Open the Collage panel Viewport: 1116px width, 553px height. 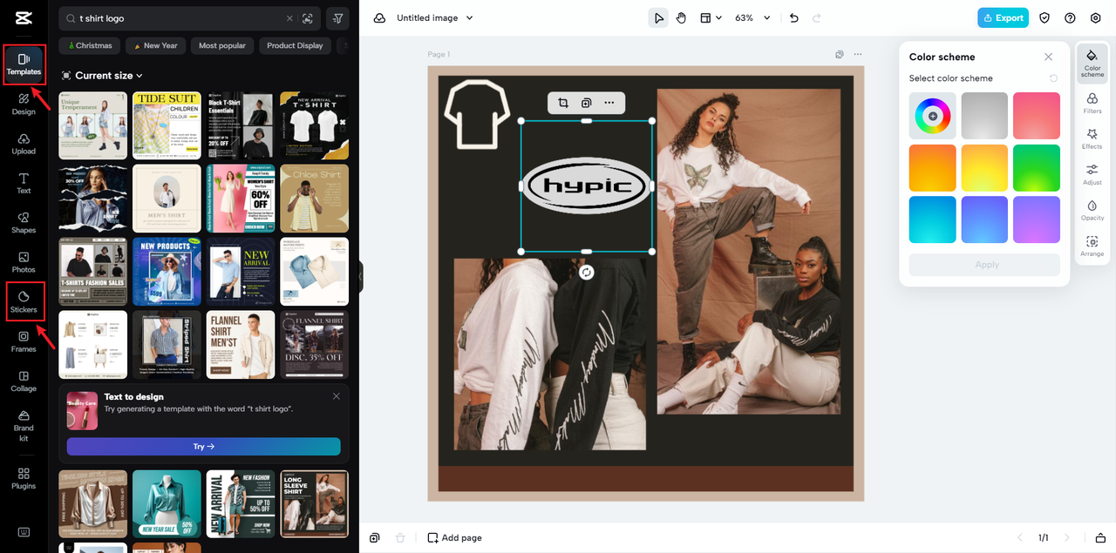click(24, 381)
